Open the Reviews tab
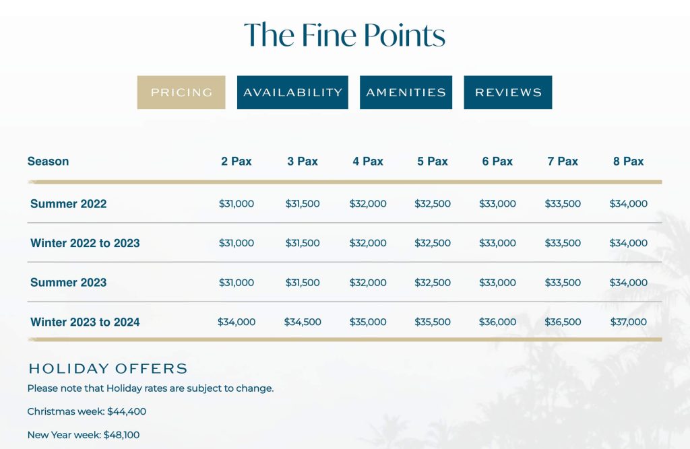The height and width of the screenshot is (449, 690). coord(508,92)
